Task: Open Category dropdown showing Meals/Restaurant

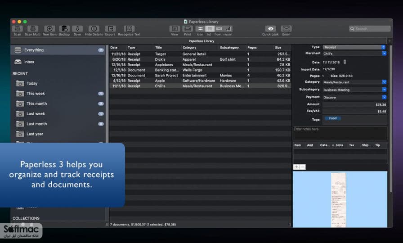Action: [x=354, y=82]
